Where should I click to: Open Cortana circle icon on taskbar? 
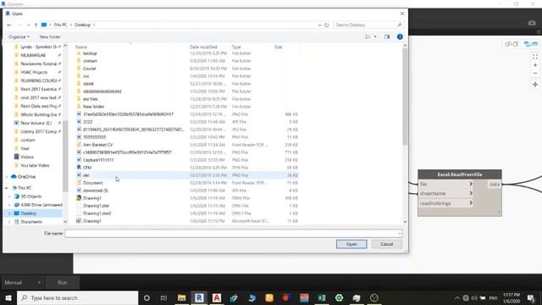tap(147, 297)
